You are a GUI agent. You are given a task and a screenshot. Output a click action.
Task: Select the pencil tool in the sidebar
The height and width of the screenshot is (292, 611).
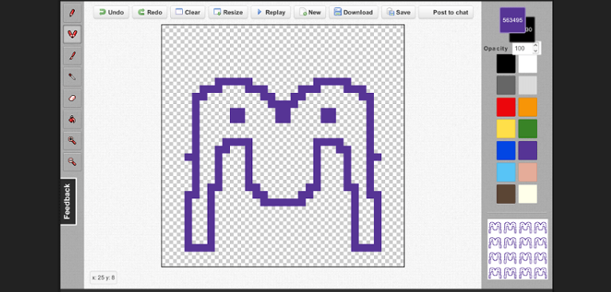point(72,13)
